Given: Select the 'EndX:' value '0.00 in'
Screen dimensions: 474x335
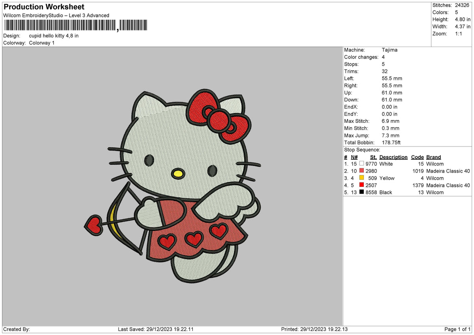Looking at the screenshot, I should (x=390, y=107).
